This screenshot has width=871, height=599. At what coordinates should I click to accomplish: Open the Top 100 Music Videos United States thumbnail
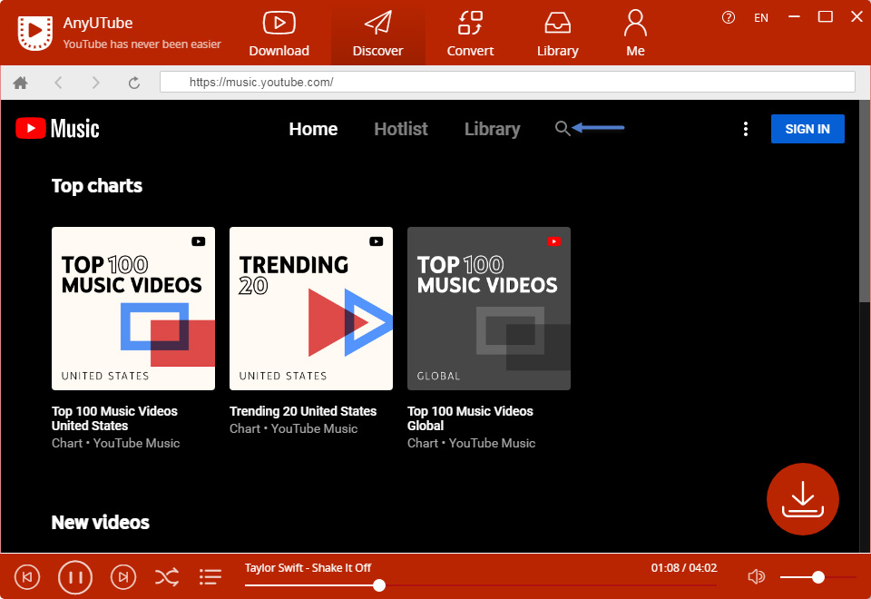[133, 309]
